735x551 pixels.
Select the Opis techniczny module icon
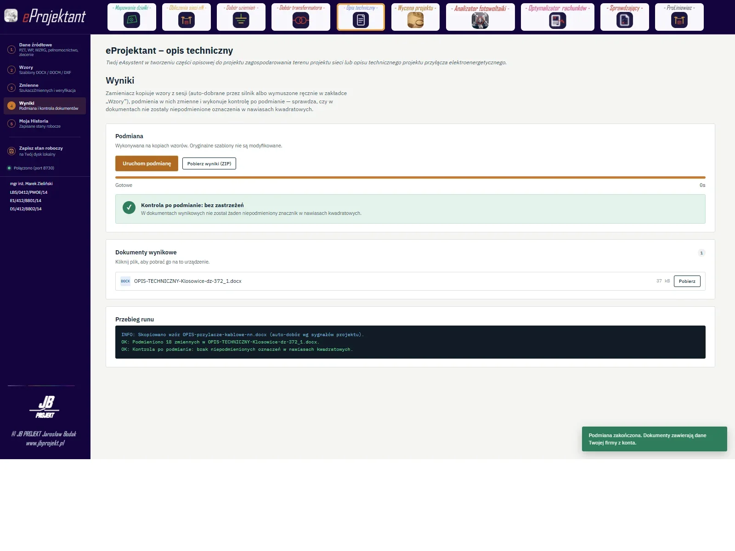click(x=361, y=20)
